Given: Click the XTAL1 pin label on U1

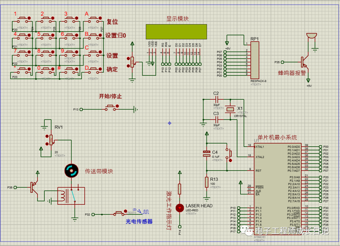Looking at the screenshot, I should click(259, 147).
